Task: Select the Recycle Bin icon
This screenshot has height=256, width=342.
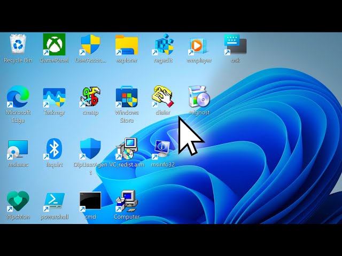Action: click(x=18, y=44)
